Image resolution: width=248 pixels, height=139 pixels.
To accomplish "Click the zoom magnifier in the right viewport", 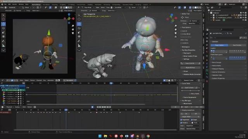I will coord(176,26).
